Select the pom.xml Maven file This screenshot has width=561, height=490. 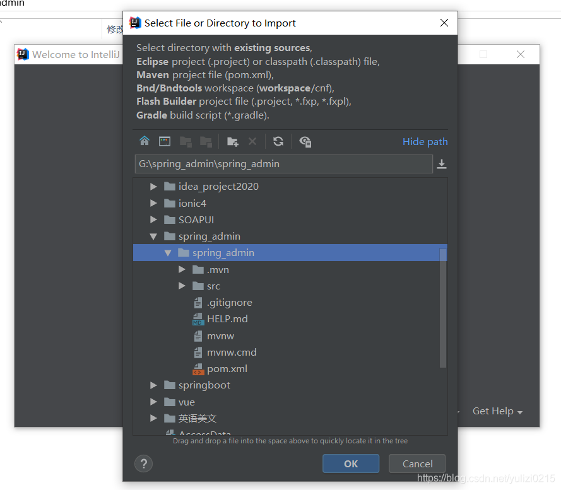pyautogui.click(x=227, y=369)
